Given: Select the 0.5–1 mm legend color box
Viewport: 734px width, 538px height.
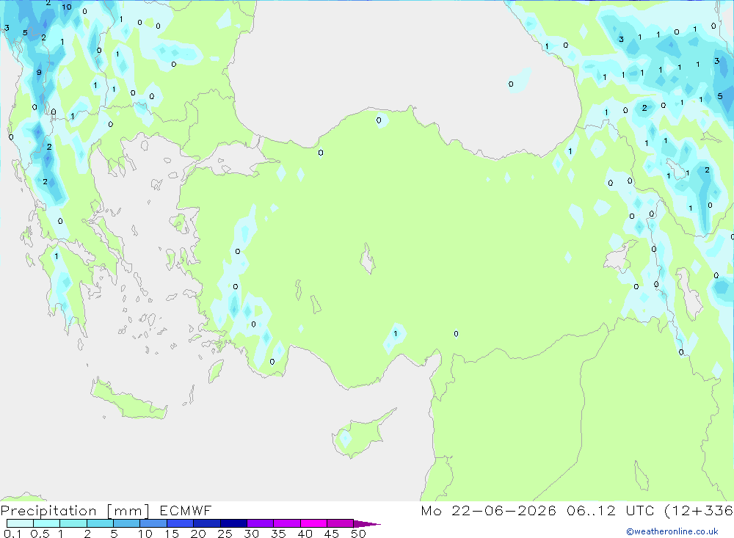Looking at the screenshot, I should coord(46,523).
